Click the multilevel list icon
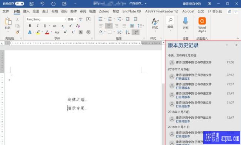Image resolution: width=241 pixels, height=145 pixels. pyautogui.click(x=119, y=19)
